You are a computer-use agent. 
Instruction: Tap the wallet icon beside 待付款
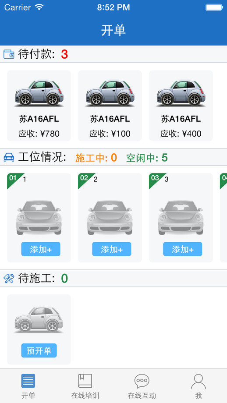coord(9,54)
